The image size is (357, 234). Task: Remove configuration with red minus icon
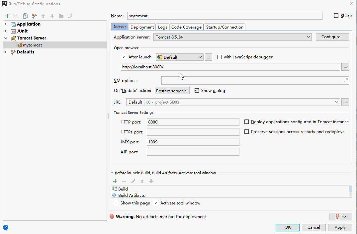pyautogui.click(x=16, y=16)
